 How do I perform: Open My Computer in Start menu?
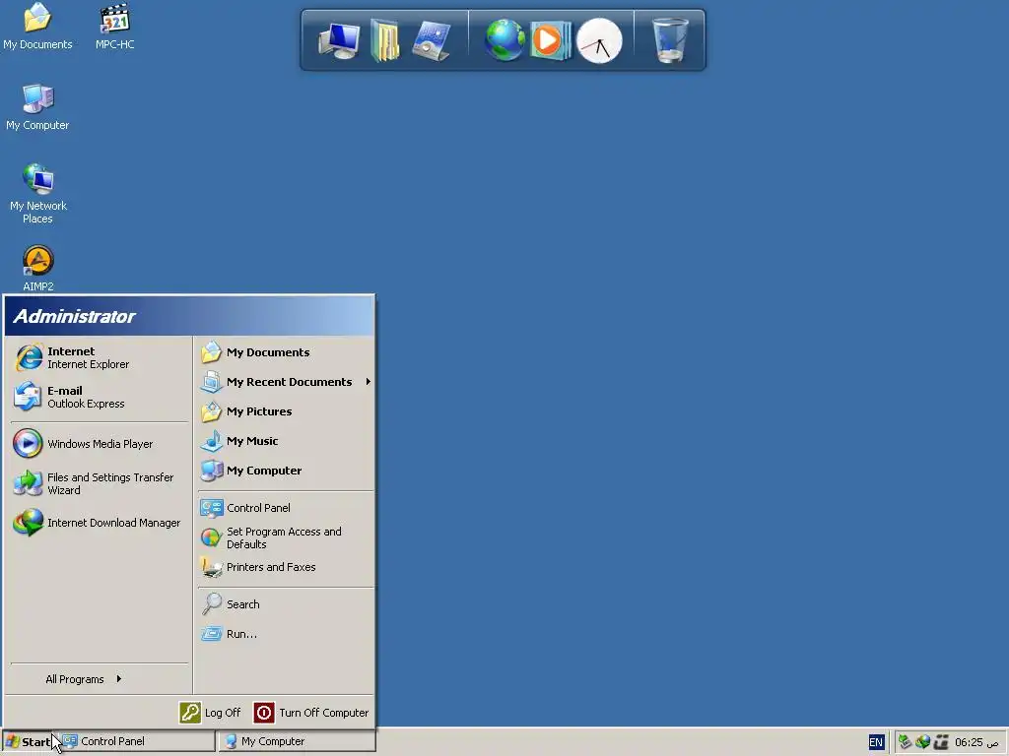pyautogui.click(x=286, y=471)
